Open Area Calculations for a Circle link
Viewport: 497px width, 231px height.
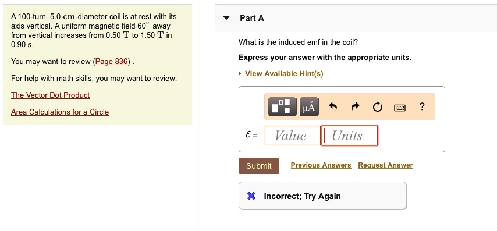(x=60, y=112)
